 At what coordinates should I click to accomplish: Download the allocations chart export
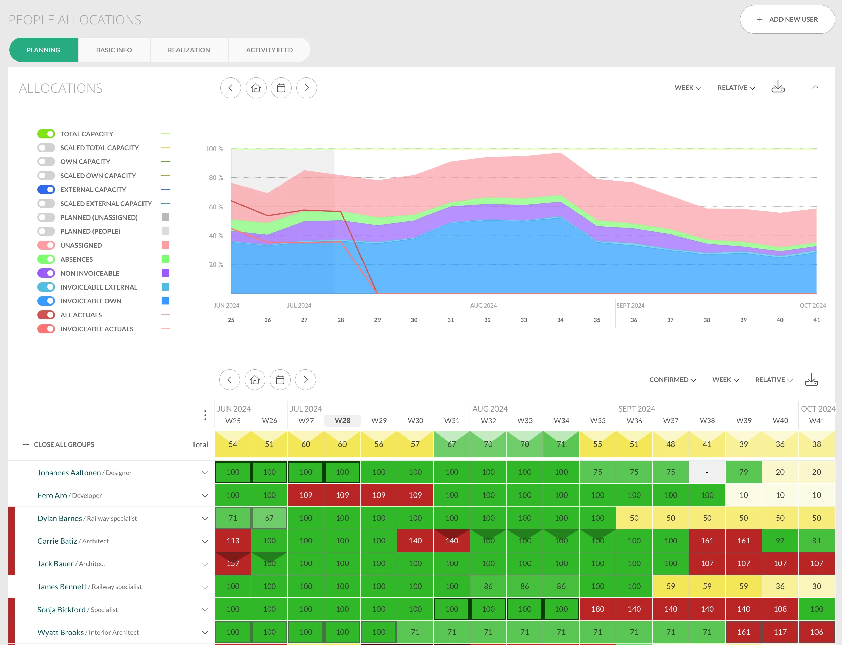click(x=778, y=87)
